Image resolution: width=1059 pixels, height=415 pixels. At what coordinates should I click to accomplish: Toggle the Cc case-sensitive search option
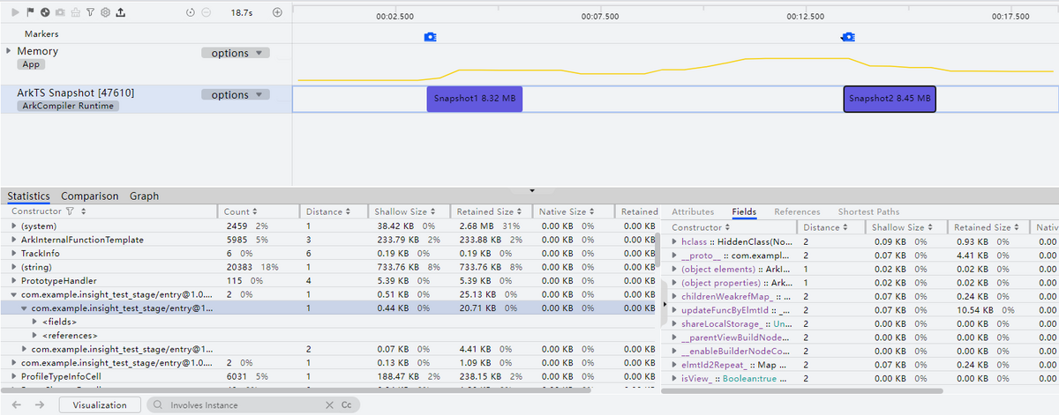tap(347, 404)
